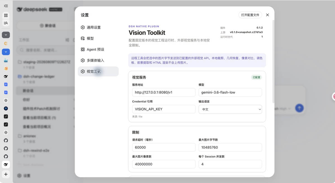Click the 请求超时 field showing 60000
This screenshot has width=335, height=183.
pos(164,147)
